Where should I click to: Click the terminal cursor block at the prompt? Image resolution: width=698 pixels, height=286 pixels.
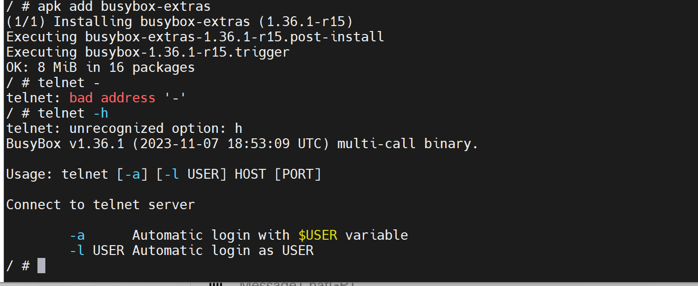click(x=41, y=266)
